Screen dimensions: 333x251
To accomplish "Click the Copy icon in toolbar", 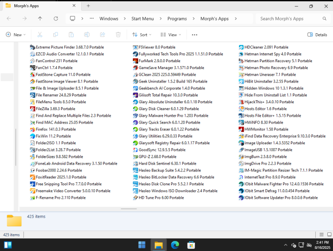I will (55, 35).
